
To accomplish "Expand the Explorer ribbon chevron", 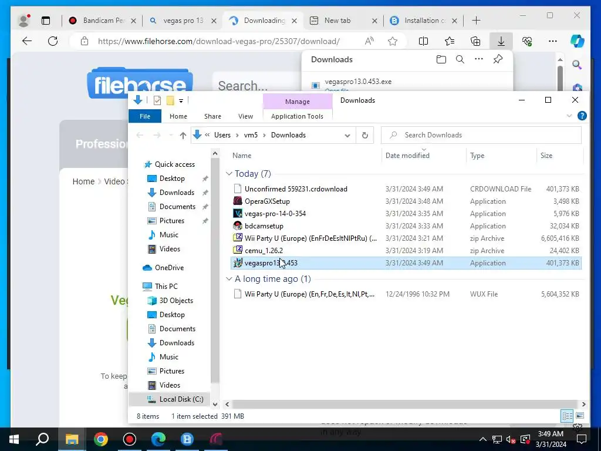I will [x=569, y=116].
